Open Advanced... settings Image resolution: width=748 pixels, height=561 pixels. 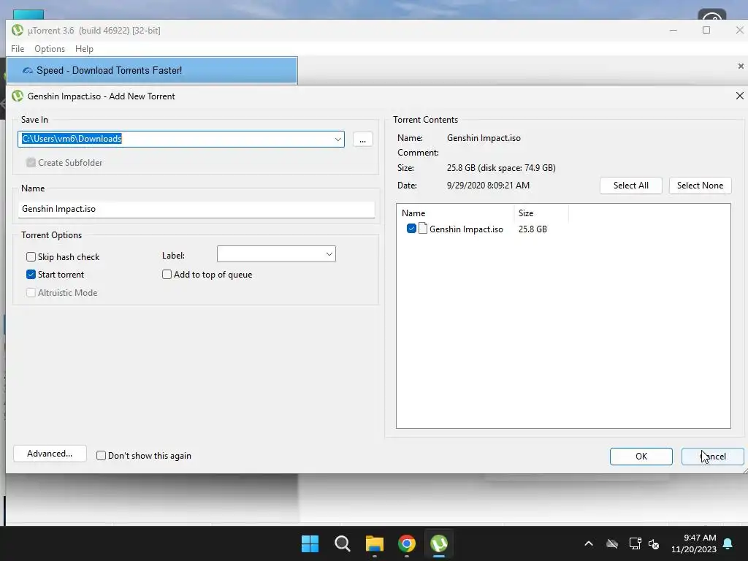pyautogui.click(x=50, y=454)
